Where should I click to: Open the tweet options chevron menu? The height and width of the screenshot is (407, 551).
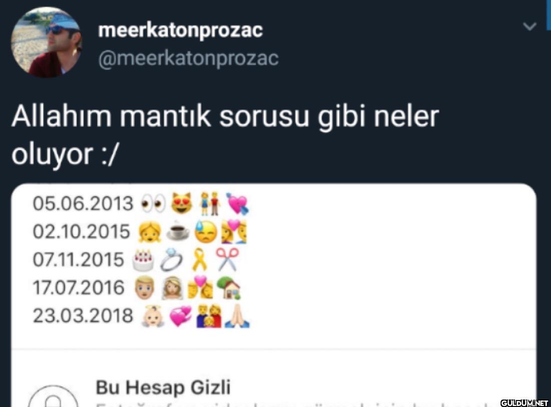(529, 27)
